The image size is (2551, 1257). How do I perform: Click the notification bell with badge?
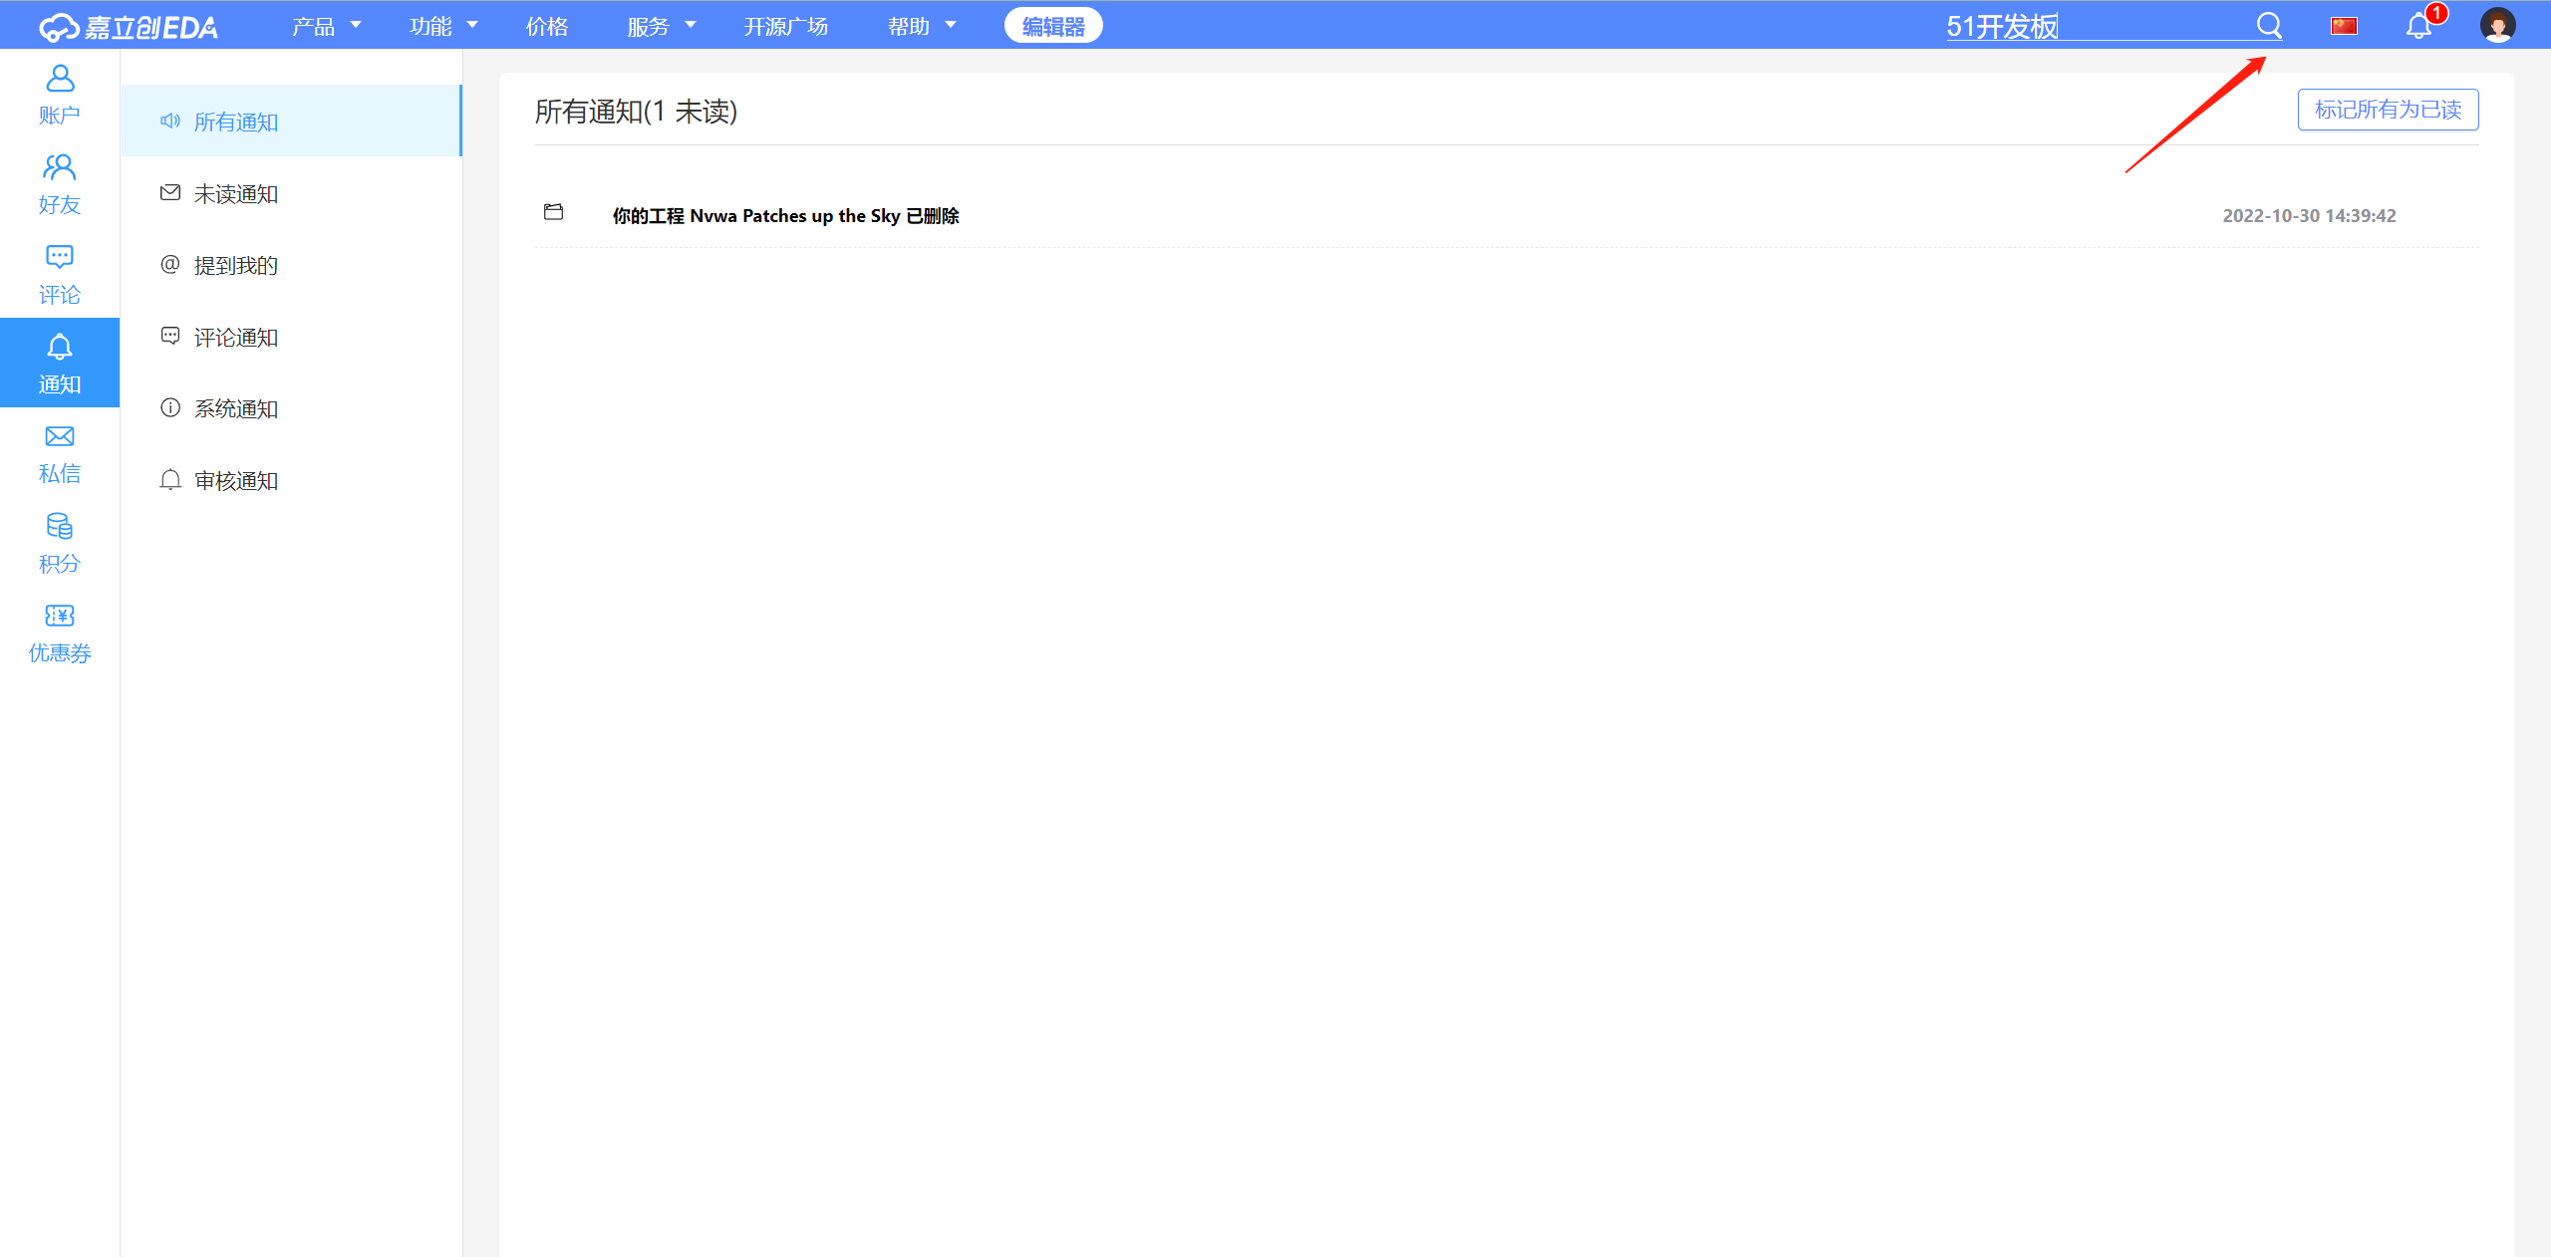(x=2418, y=26)
